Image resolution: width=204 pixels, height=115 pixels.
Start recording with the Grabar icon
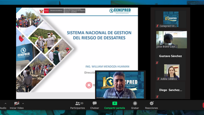[135, 103]
